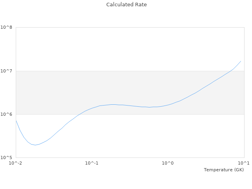Screen dimensions: 252x189
Task: Select the 10^7 y-axis tick label
Action: (6, 71)
